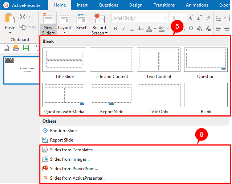Choose Slides from ActivePresenter... entry
The width and height of the screenshot is (232, 184).
click(78, 178)
